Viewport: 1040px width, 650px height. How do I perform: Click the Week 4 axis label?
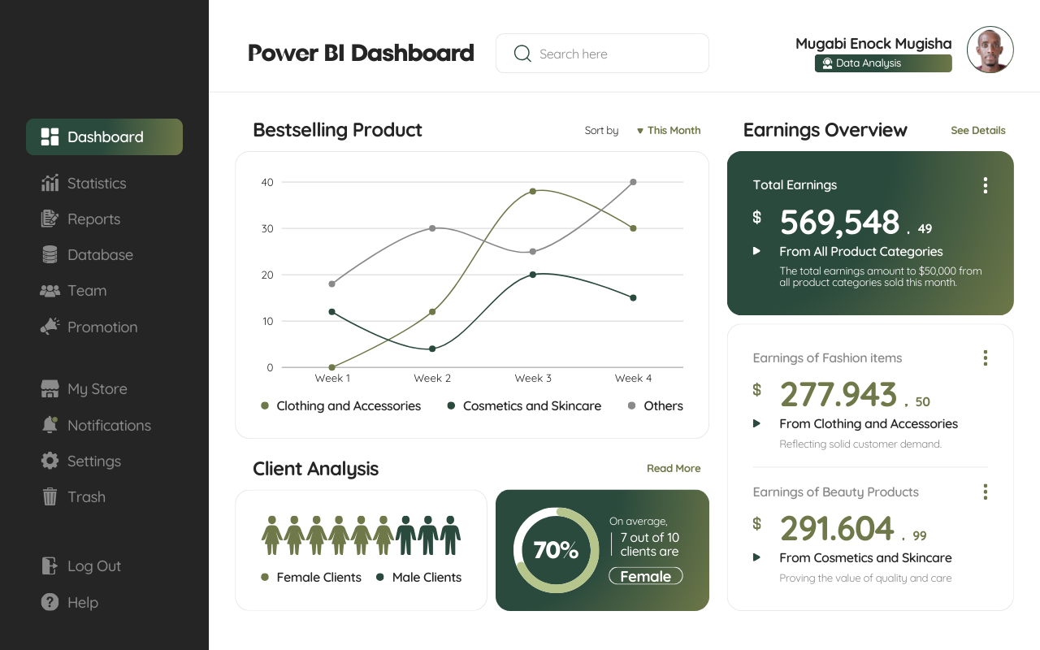click(633, 378)
